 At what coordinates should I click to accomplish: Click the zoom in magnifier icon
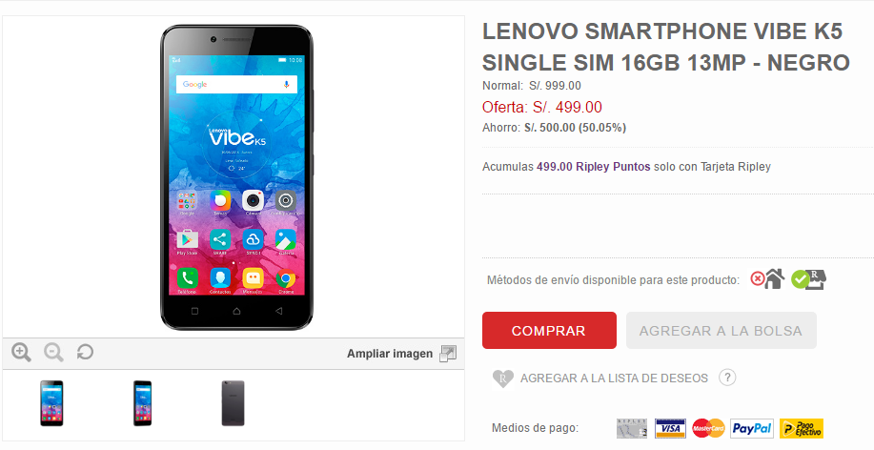click(21, 353)
